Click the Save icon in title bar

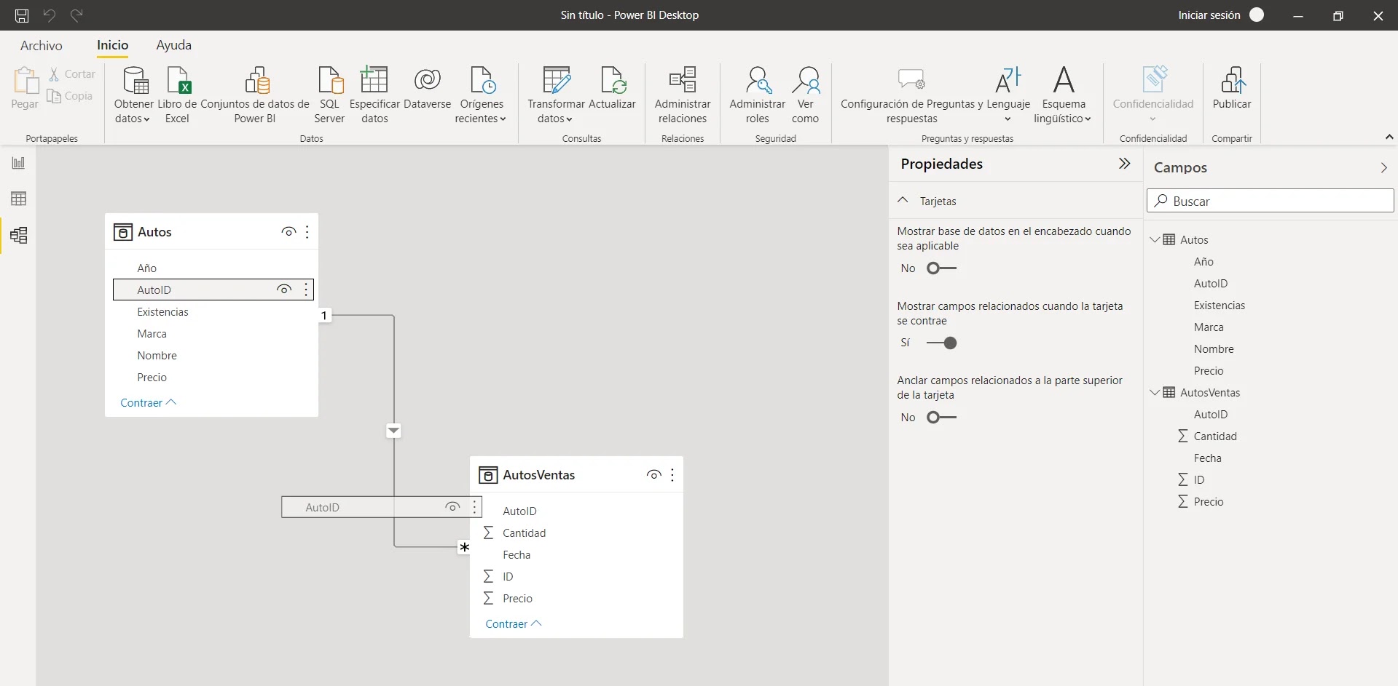tap(22, 15)
